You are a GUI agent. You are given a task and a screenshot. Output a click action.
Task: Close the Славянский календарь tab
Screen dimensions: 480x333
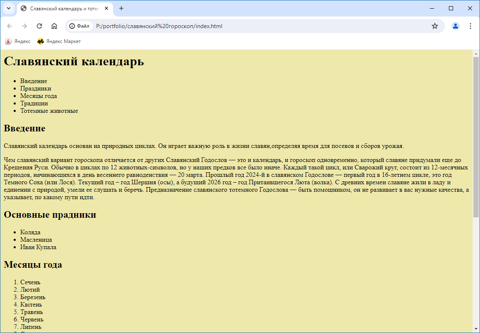pos(106,8)
